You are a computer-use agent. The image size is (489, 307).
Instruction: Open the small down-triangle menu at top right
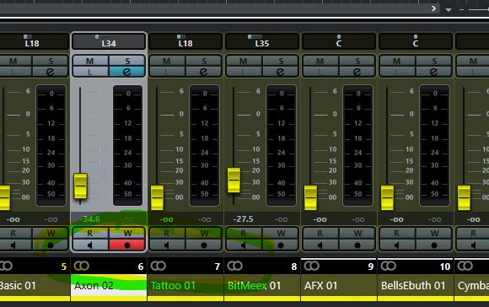pyautogui.click(x=449, y=9)
